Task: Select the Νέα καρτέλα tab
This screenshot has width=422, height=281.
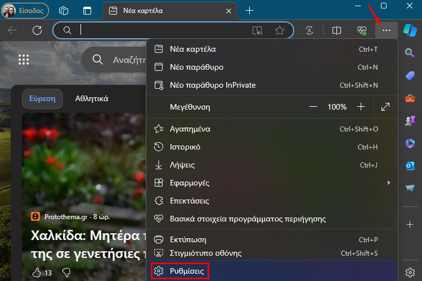Action: 169,11
